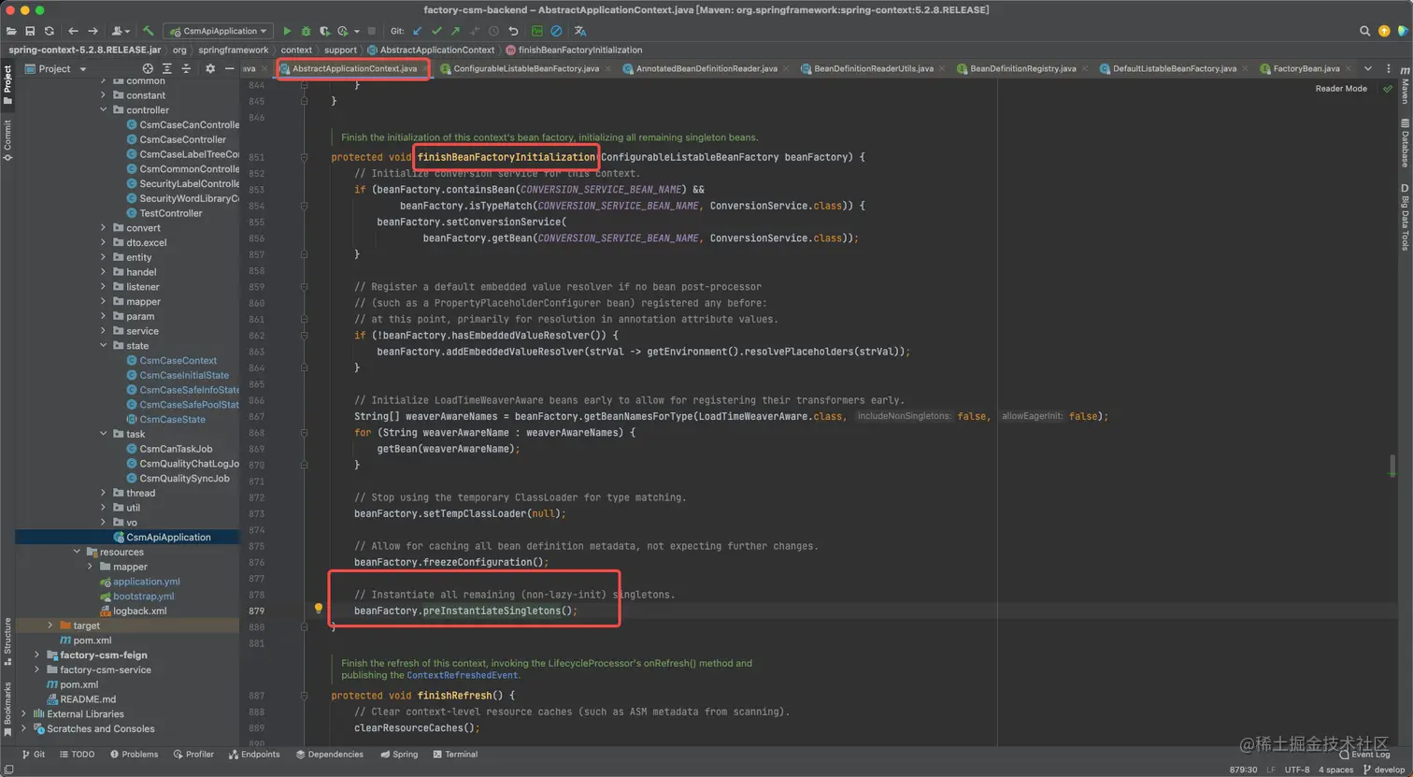Expand External Libraries node

pyautogui.click(x=24, y=714)
